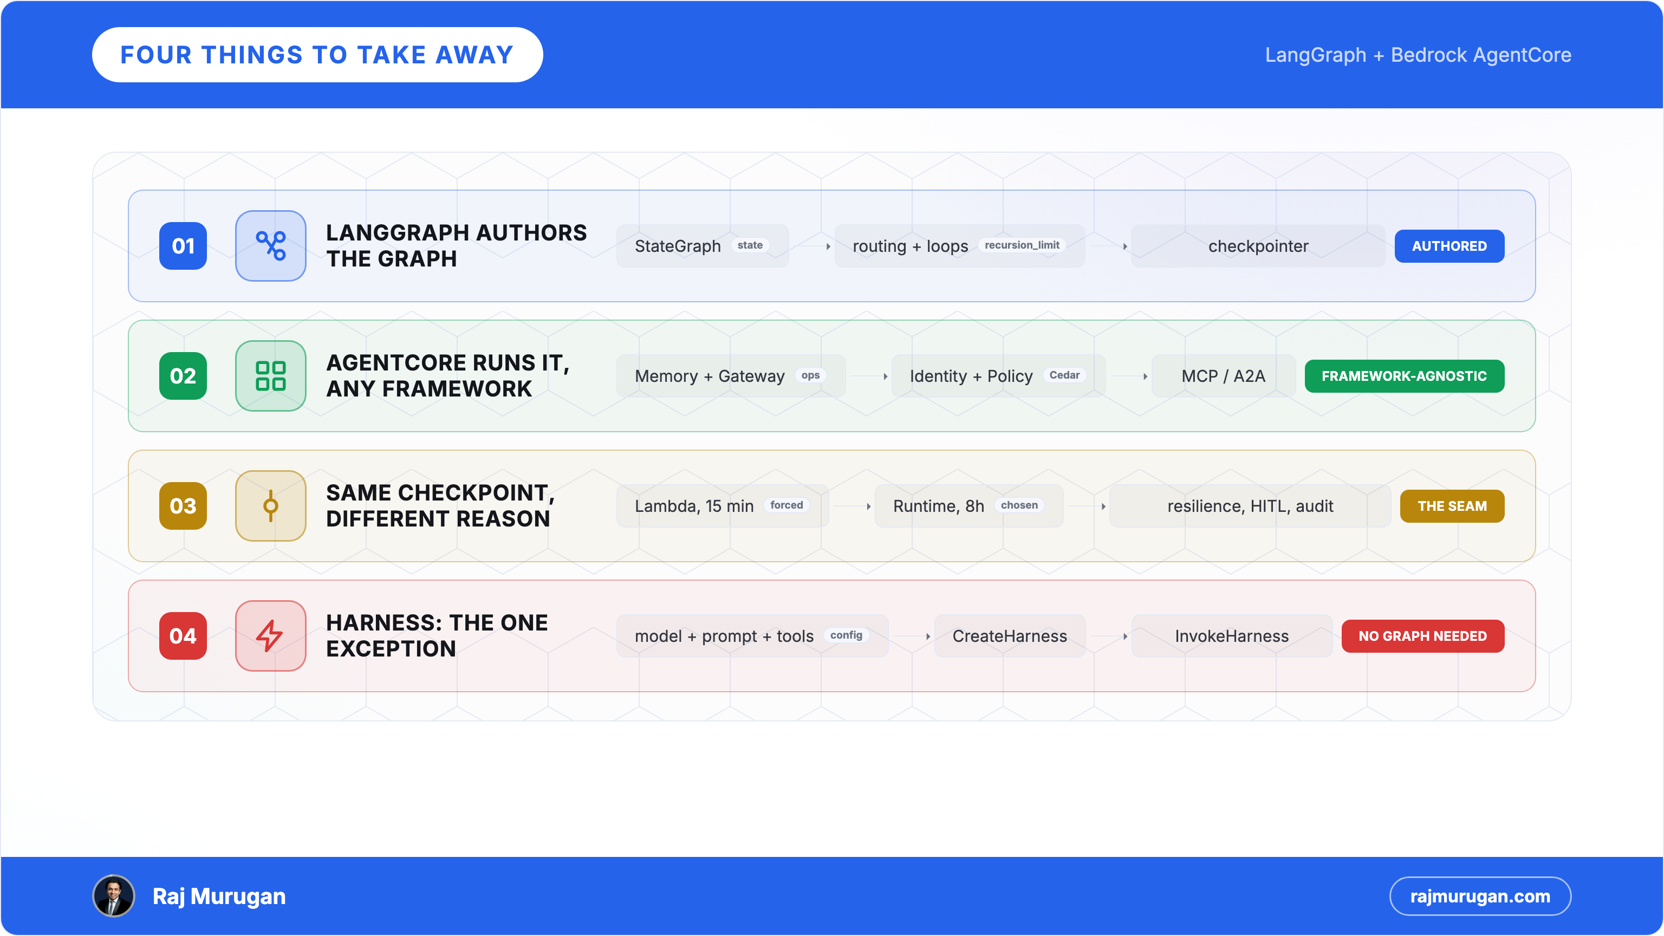Click the Runtime, 8h chip

click(968, 506)
